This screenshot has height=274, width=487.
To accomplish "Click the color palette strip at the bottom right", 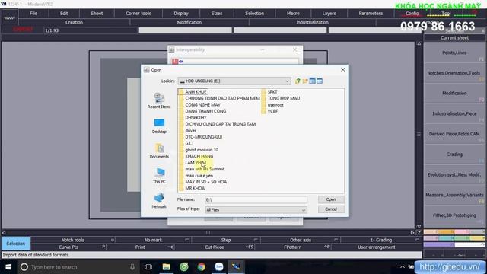I will [x=454, y=238].
